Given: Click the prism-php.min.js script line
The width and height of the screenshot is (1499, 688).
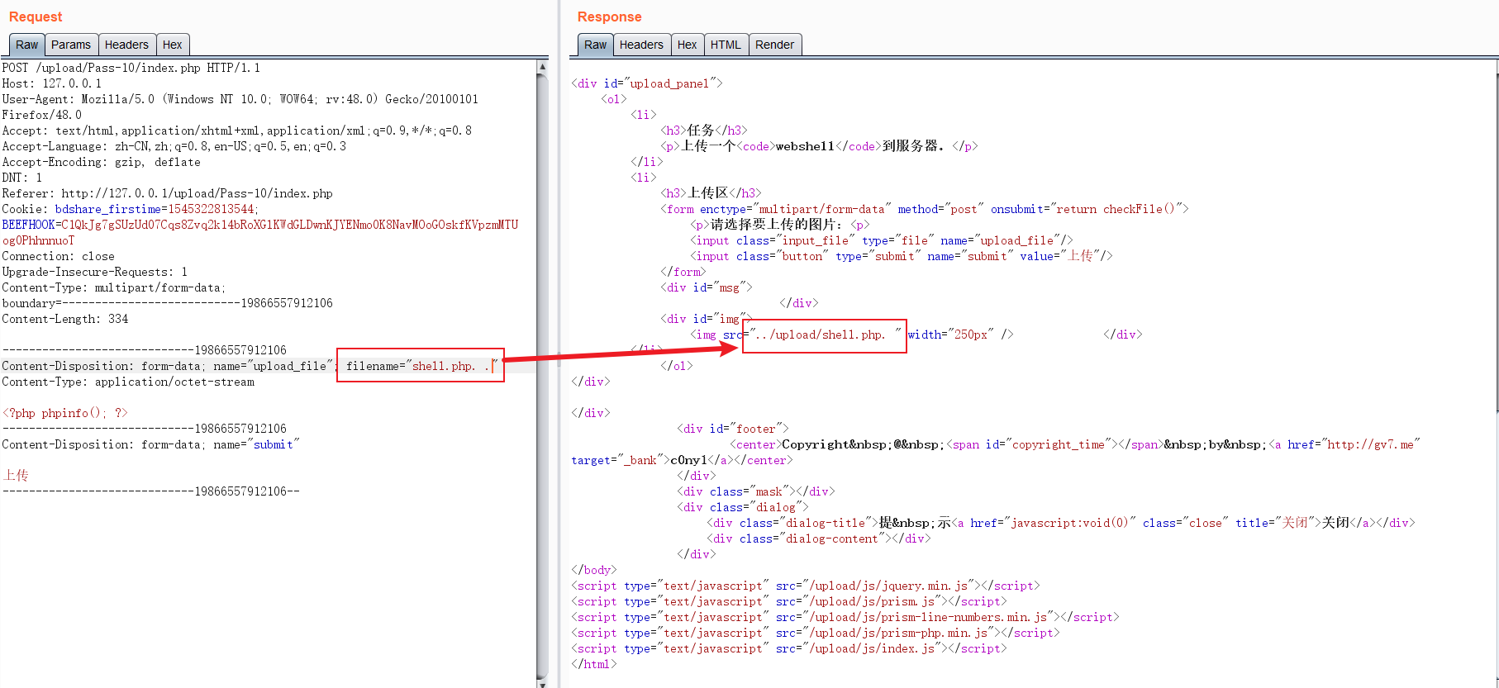Looking at the screenshot, I should [816, 633].
